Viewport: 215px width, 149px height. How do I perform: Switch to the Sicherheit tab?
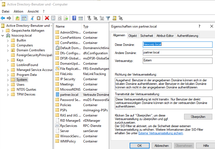147,36
